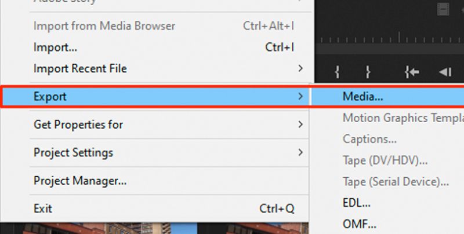Select Import... from the File menu

point(55,47)
